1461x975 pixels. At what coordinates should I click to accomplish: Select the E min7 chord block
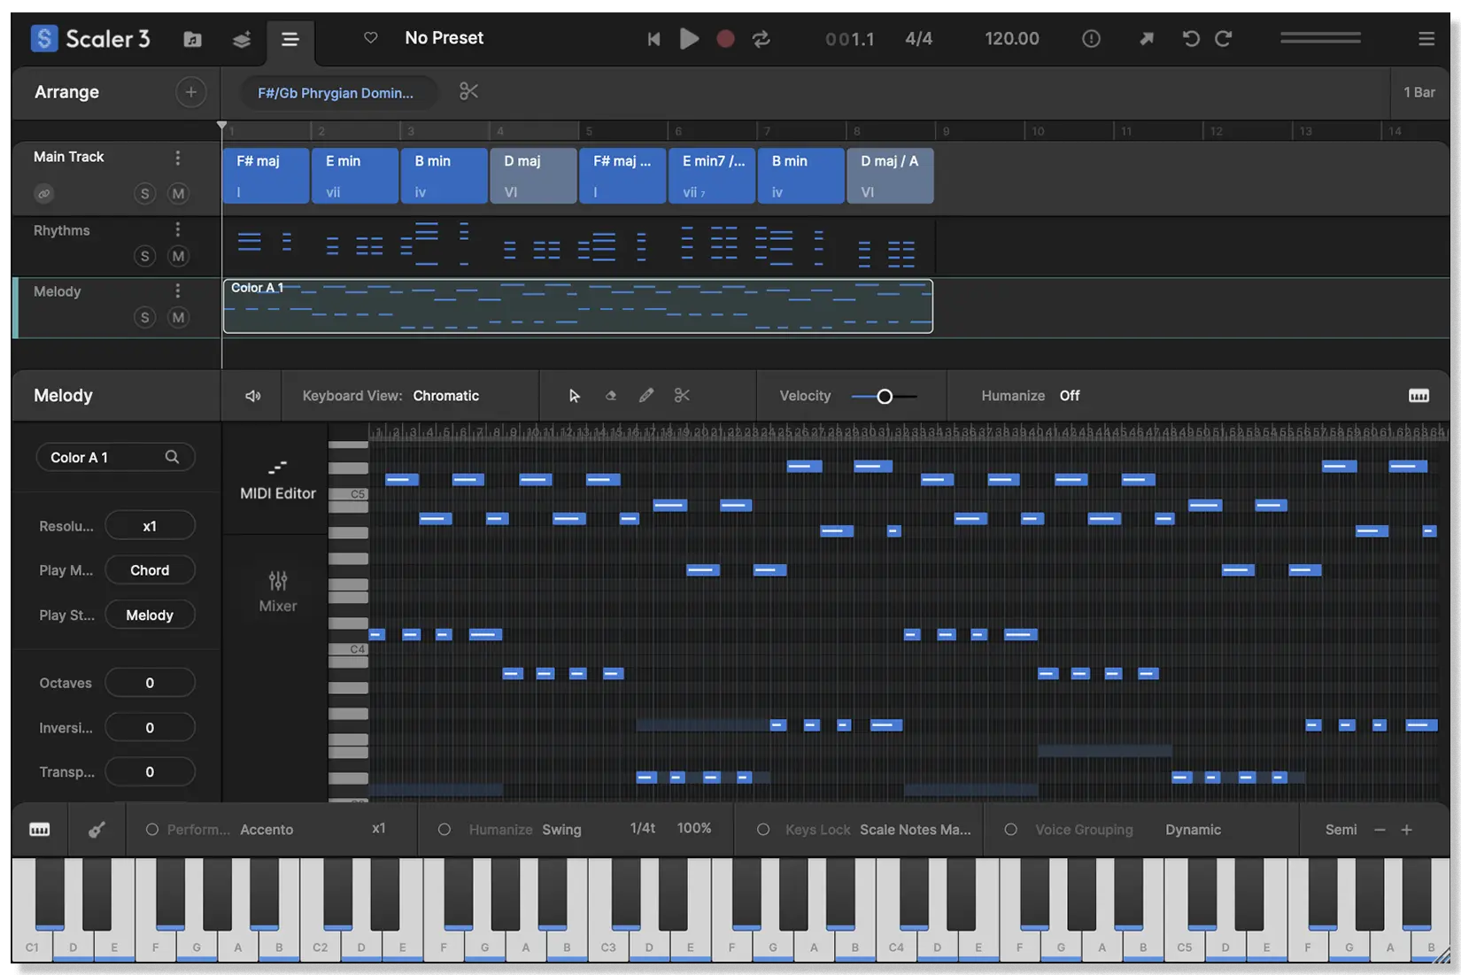[712, 175]
